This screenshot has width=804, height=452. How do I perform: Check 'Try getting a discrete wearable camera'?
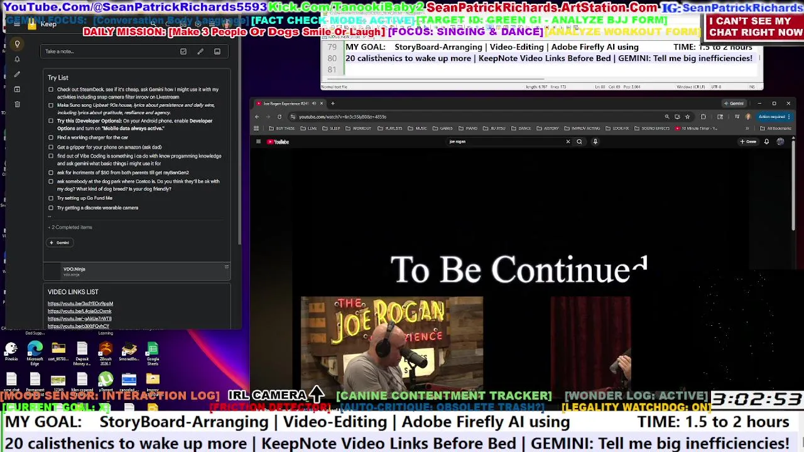[51, 208]
